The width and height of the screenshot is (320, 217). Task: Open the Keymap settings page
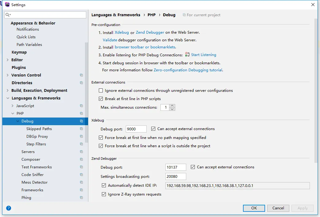pos(19,52)
